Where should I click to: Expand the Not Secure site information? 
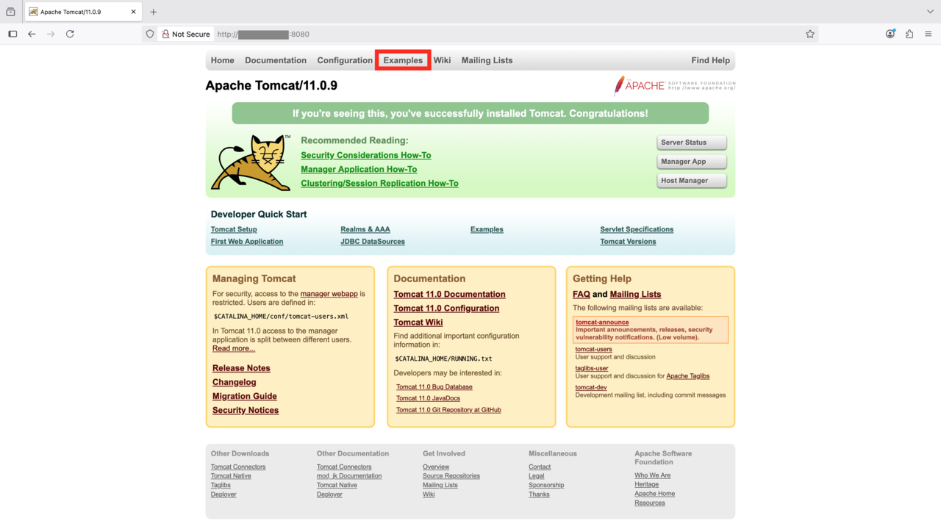(185, 34)
